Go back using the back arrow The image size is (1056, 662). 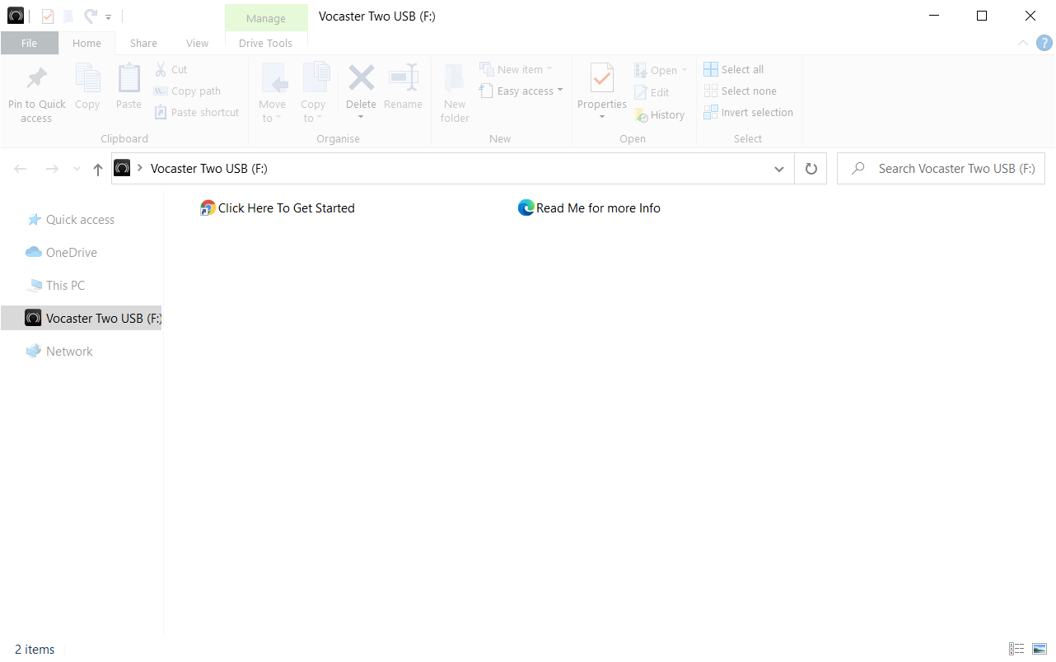coord(21,169)
